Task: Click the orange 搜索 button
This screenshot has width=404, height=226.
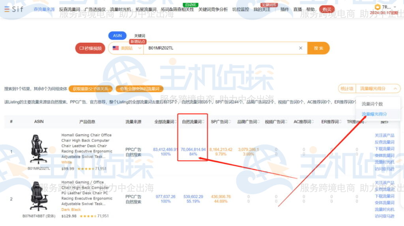Action: click(x=318, y=48)
